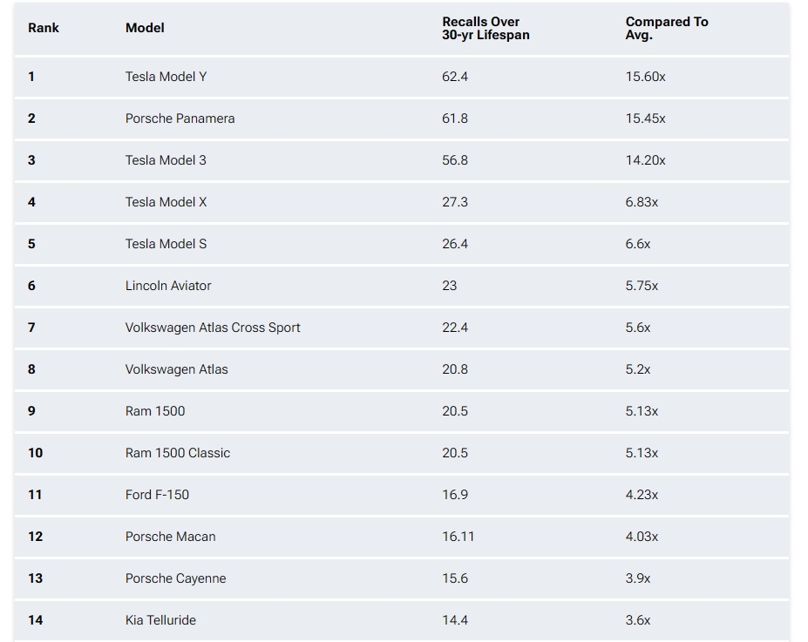The width and height of the screenshot is (808, 642).
Task: Click the Compared To Avg. column header
Action: pyautogui.click(x=667, y=28)
